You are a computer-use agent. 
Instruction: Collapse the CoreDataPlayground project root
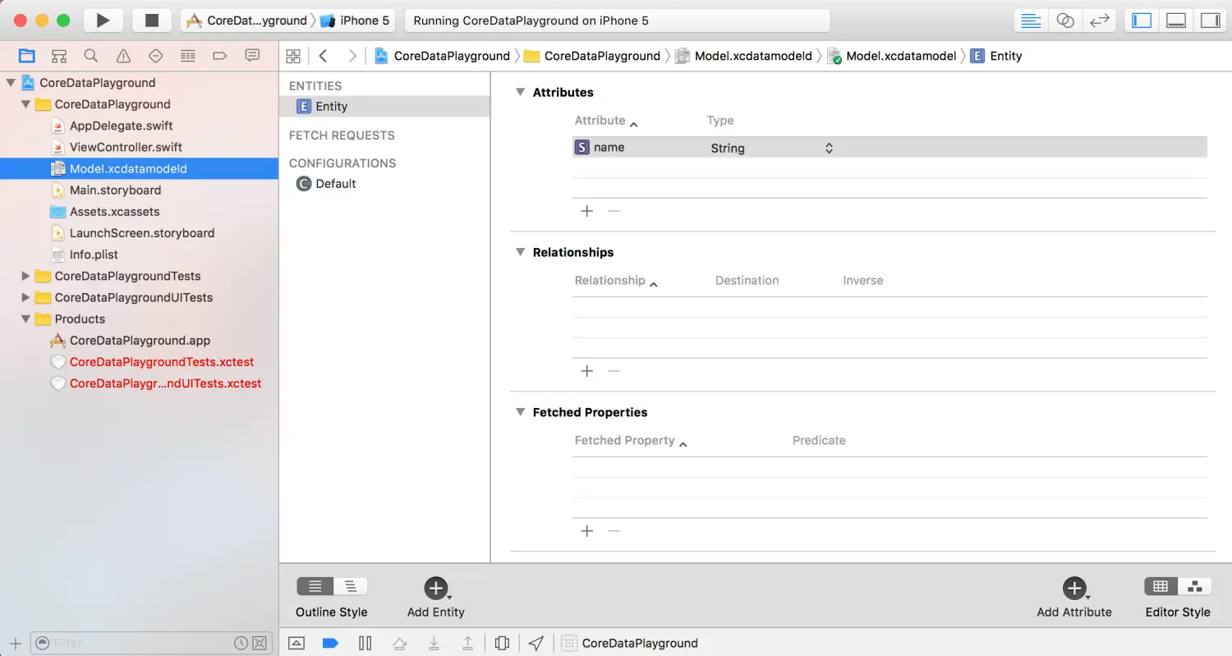(11, 83)
